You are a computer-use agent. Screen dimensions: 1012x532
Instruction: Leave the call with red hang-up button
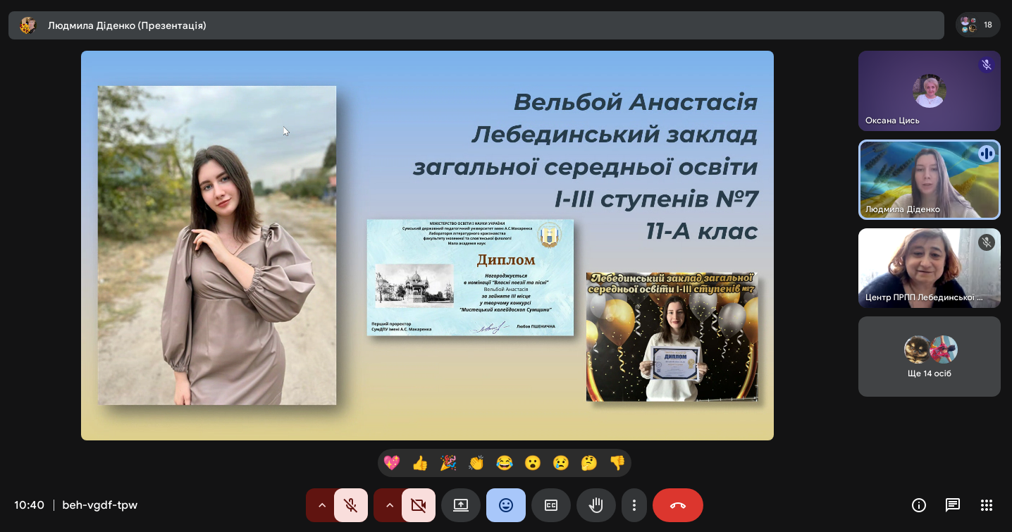678,505
